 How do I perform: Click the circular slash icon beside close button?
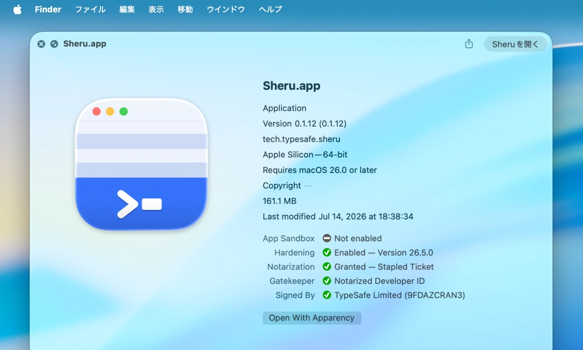(x=54, y=44)
